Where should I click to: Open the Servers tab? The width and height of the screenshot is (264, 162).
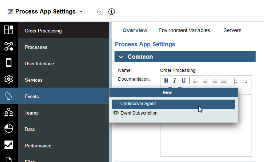232,30
